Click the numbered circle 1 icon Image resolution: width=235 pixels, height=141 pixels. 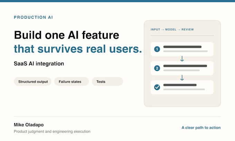click(157, 49)
